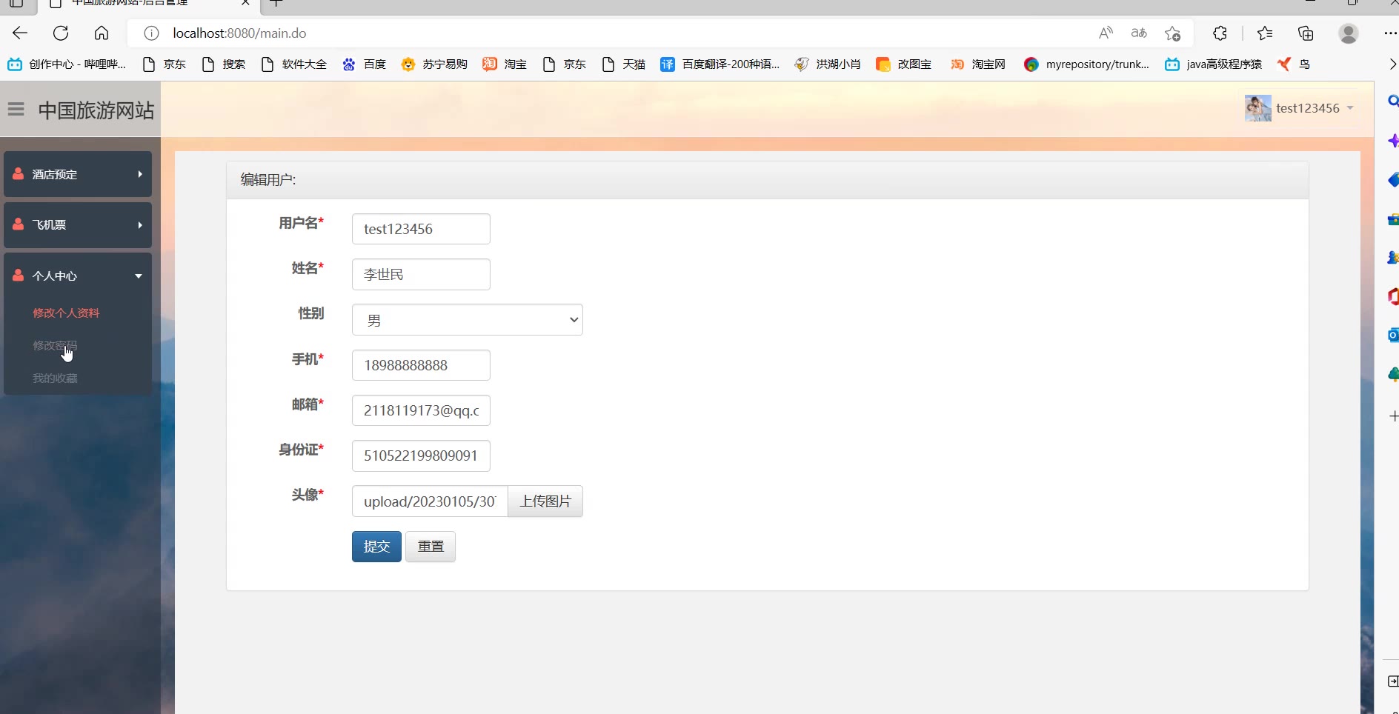
Task: Open the 淘宝网 bookmark
Action: (978, 64)
